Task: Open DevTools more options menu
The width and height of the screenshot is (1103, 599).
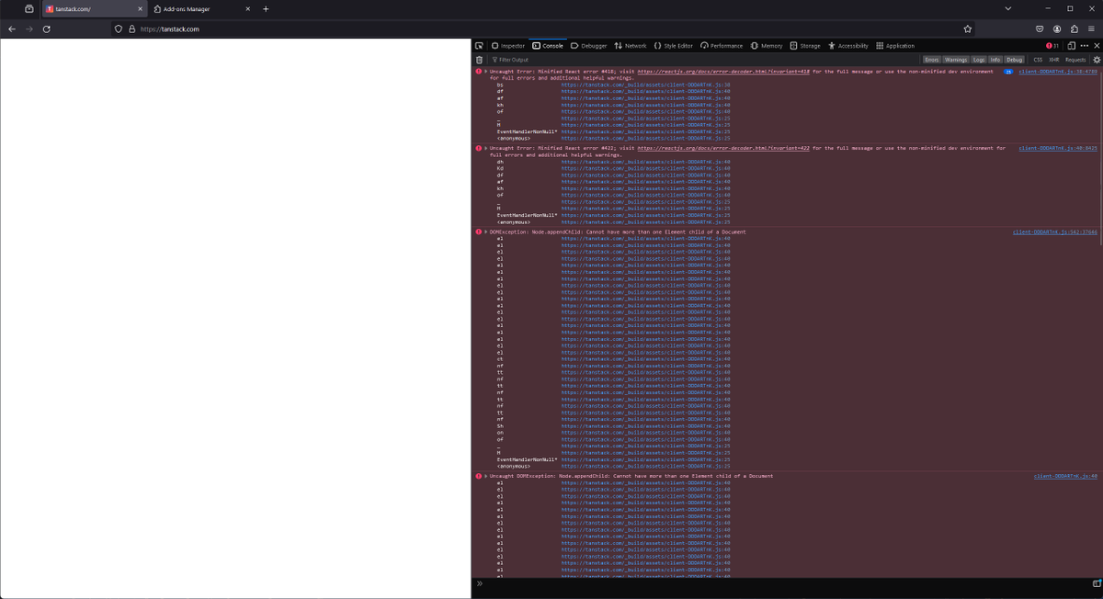Action: (x=1084, y=46)
